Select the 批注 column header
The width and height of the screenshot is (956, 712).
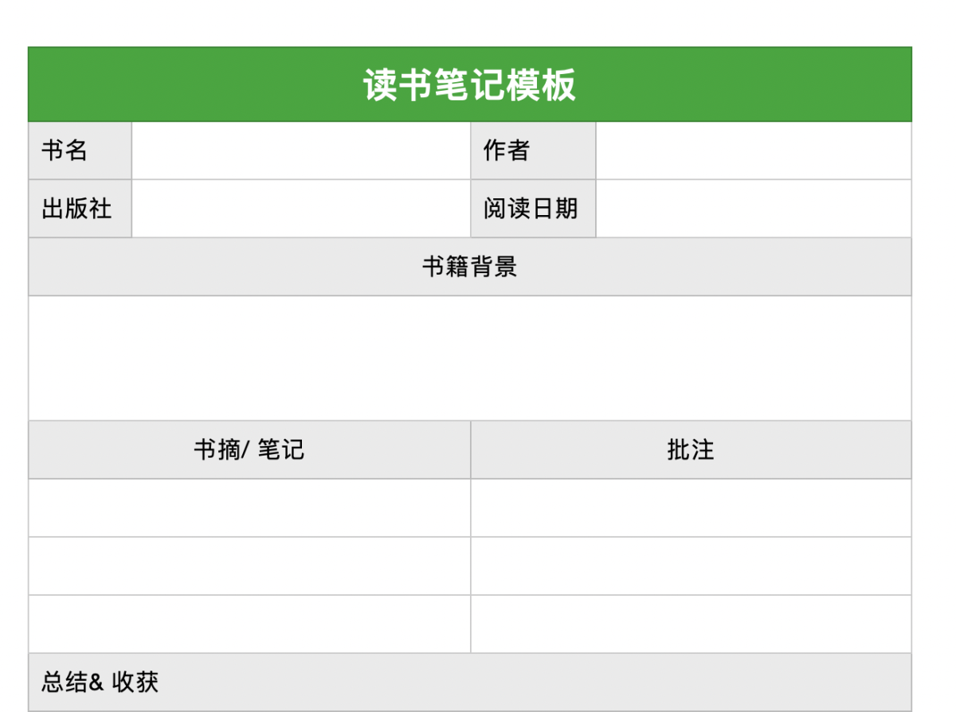(691, 450)
